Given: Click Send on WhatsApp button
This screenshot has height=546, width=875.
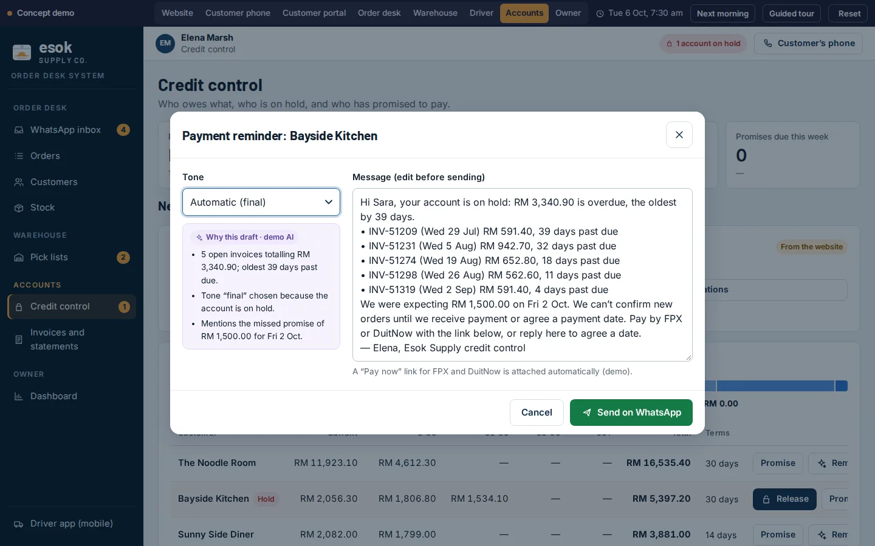Looking at the screenshot, I should click(x=631, y=413).
